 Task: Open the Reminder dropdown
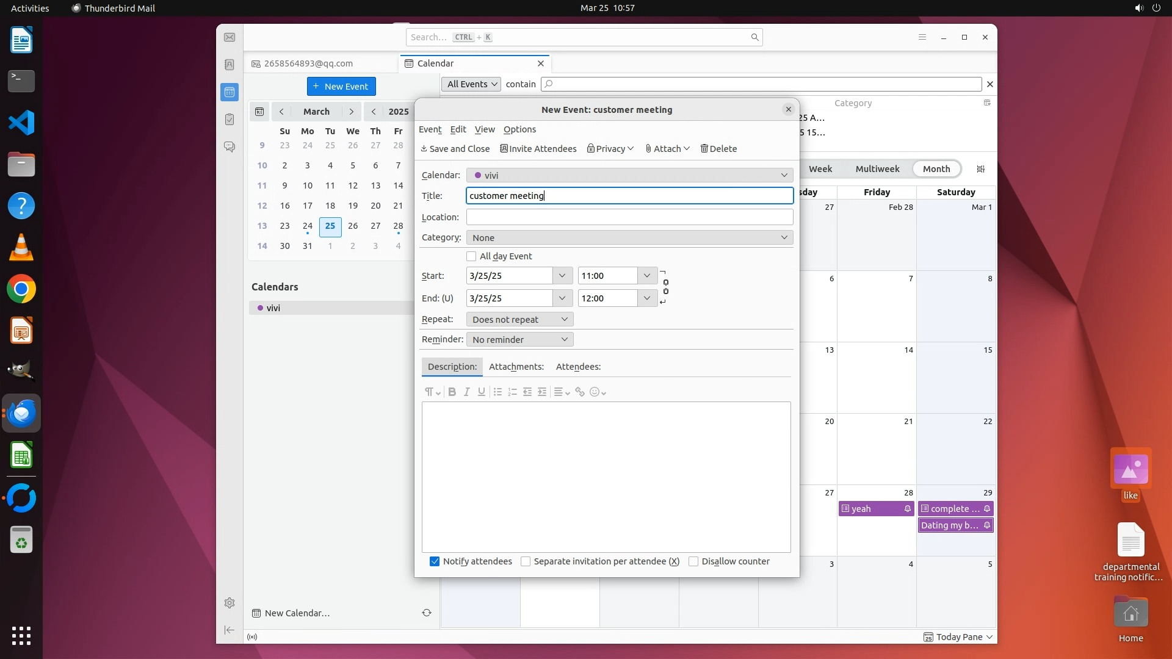[x=519, y=340]
